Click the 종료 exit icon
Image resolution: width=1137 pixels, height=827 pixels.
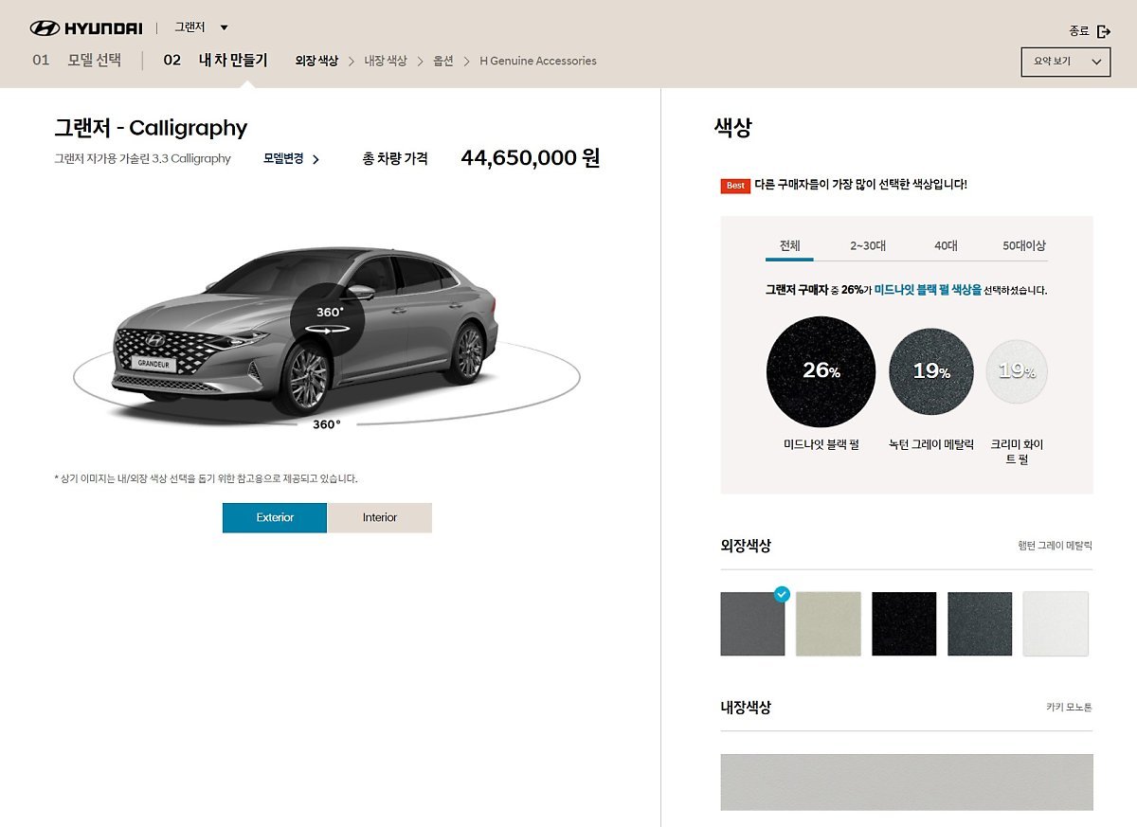coord(1104,31)
